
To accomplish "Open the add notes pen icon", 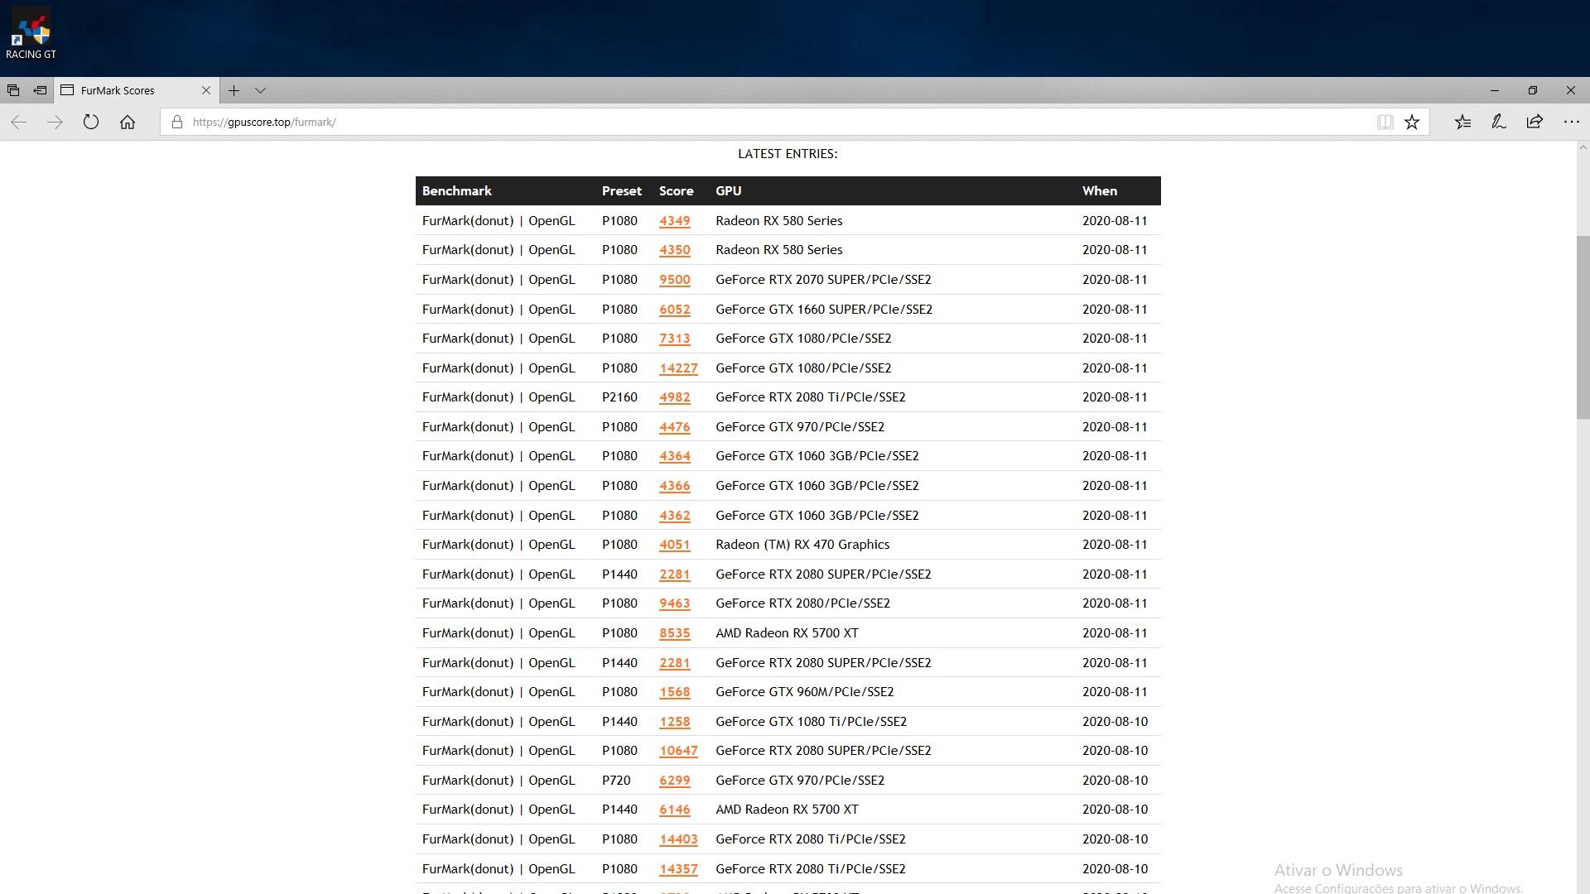I will [x=1498, y=122].
